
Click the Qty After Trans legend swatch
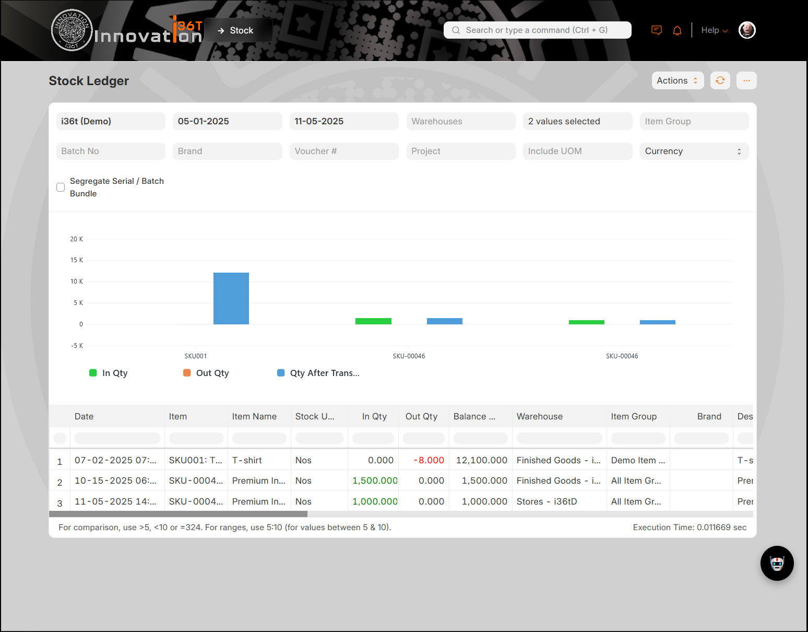(x=281, y=373)
